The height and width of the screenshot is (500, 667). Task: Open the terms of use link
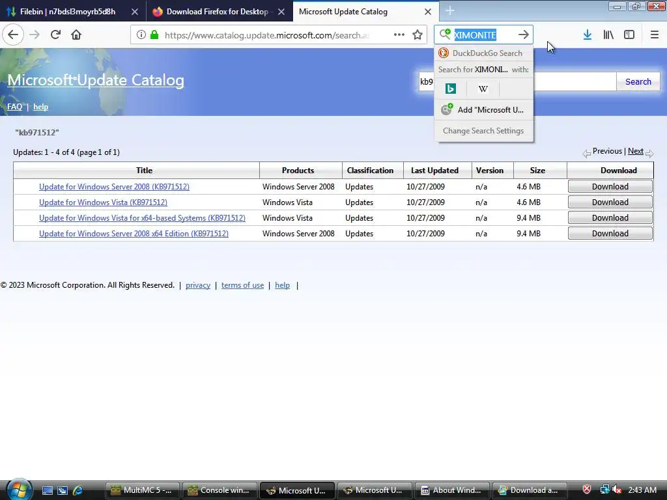pos(242,285)
